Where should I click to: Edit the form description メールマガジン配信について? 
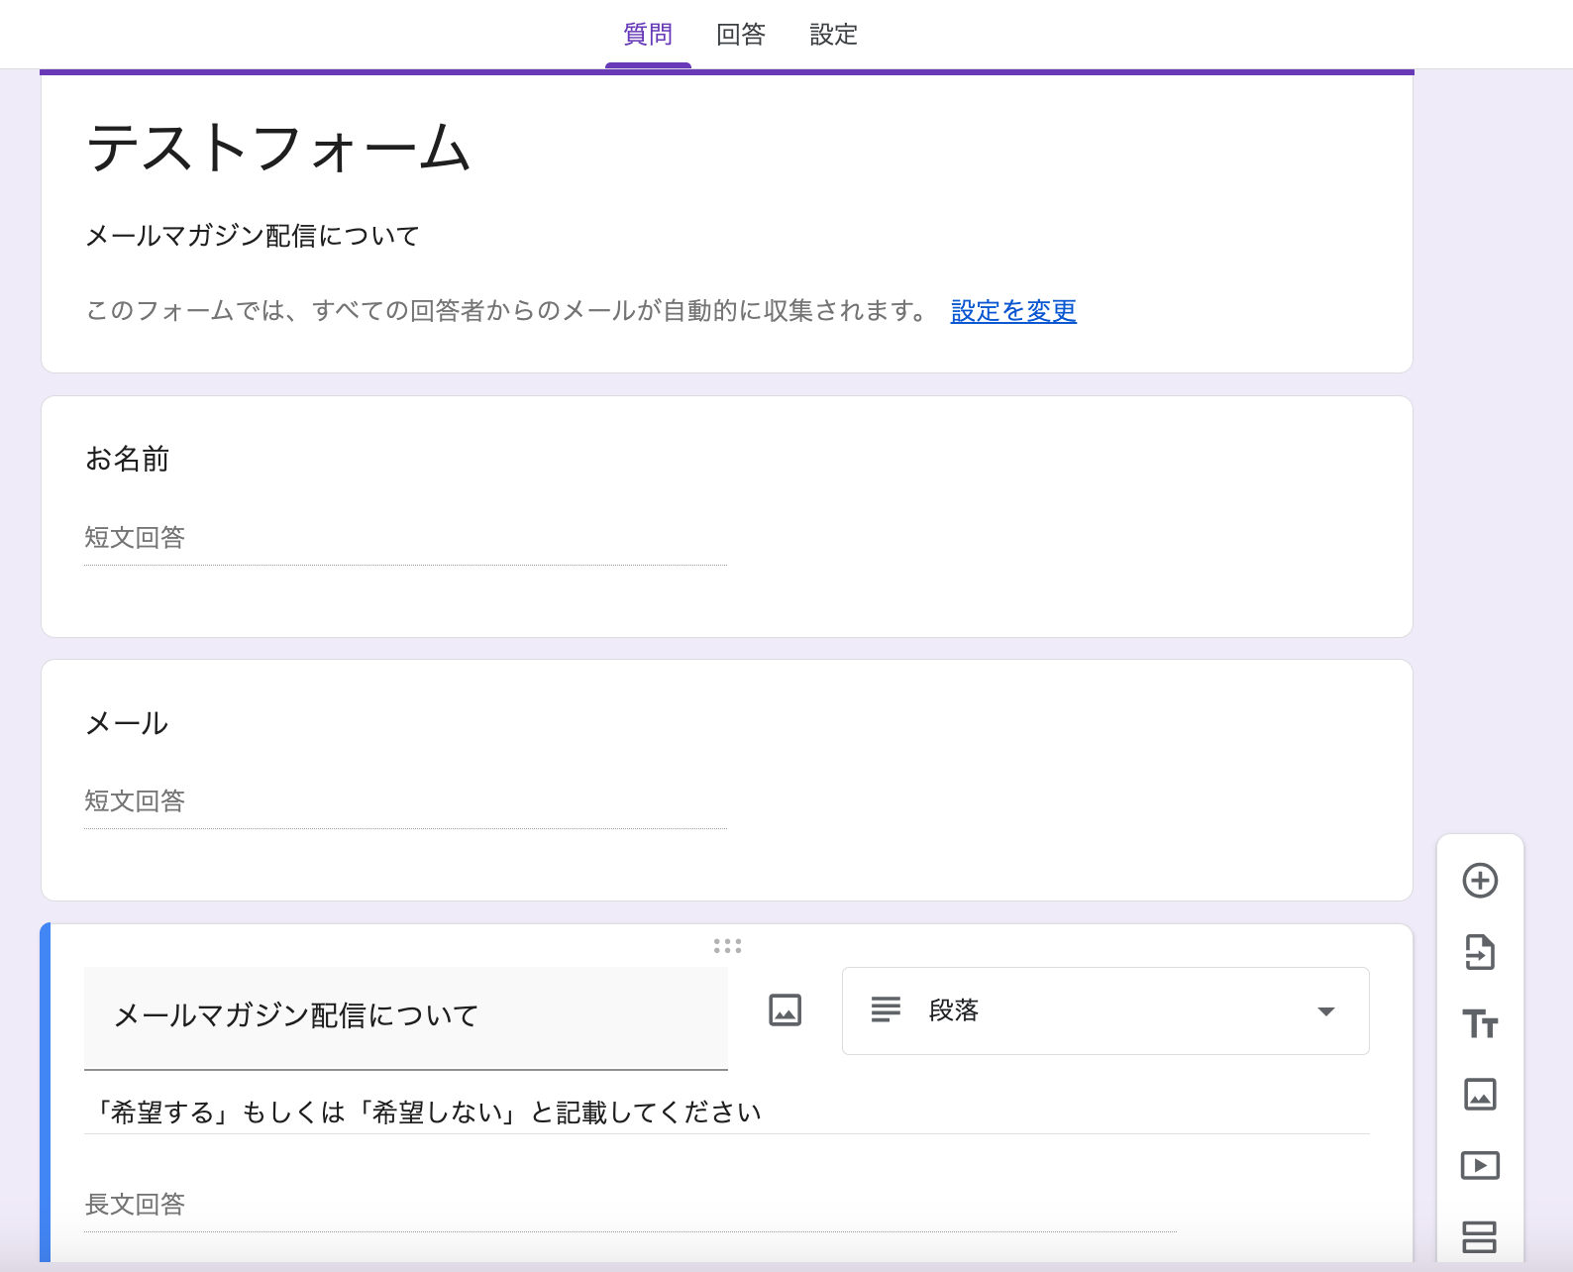click(x=253, y=236)
